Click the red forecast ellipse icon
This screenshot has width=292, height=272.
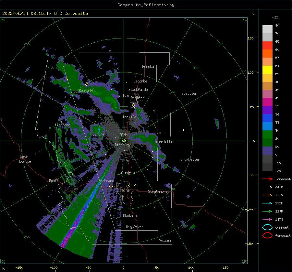click(x=267, y=235)
